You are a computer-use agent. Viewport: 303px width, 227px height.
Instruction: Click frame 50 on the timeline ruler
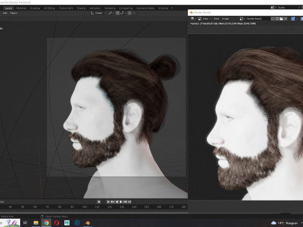tap(23, 207)
